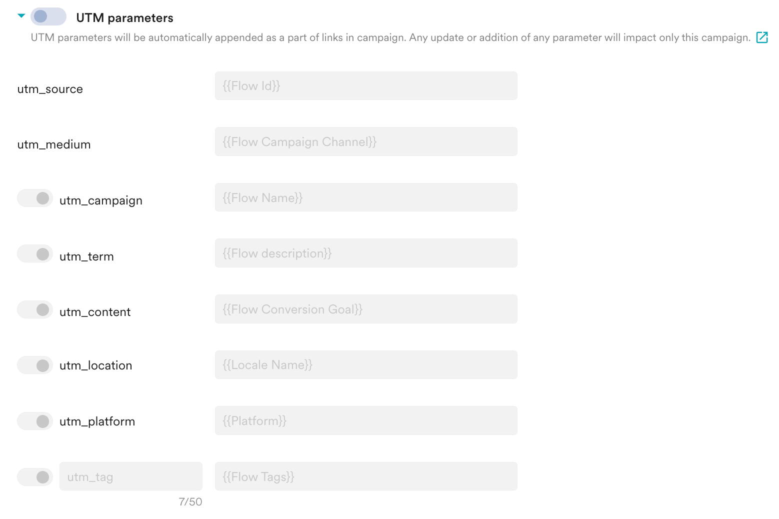Screen dimensions: 779x519
Task: Enable the main UTM parameters toggle
Action: point(48,16)
